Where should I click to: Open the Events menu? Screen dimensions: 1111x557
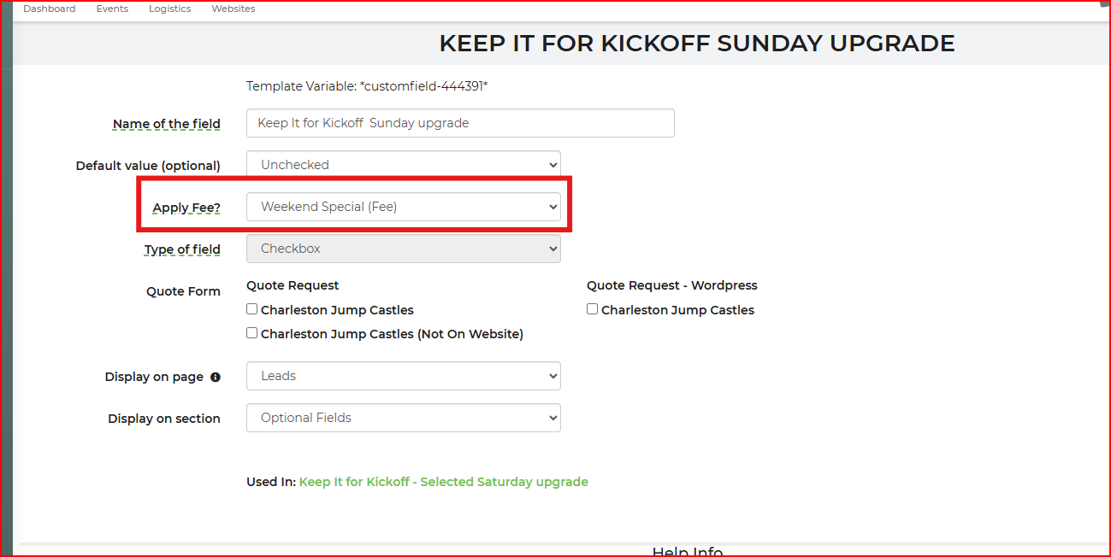click(112, 9)
